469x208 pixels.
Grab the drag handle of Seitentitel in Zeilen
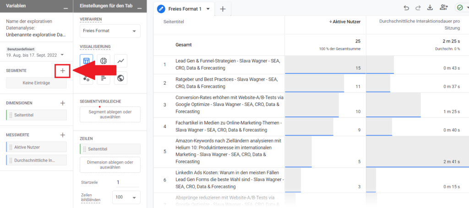[85, 149]
